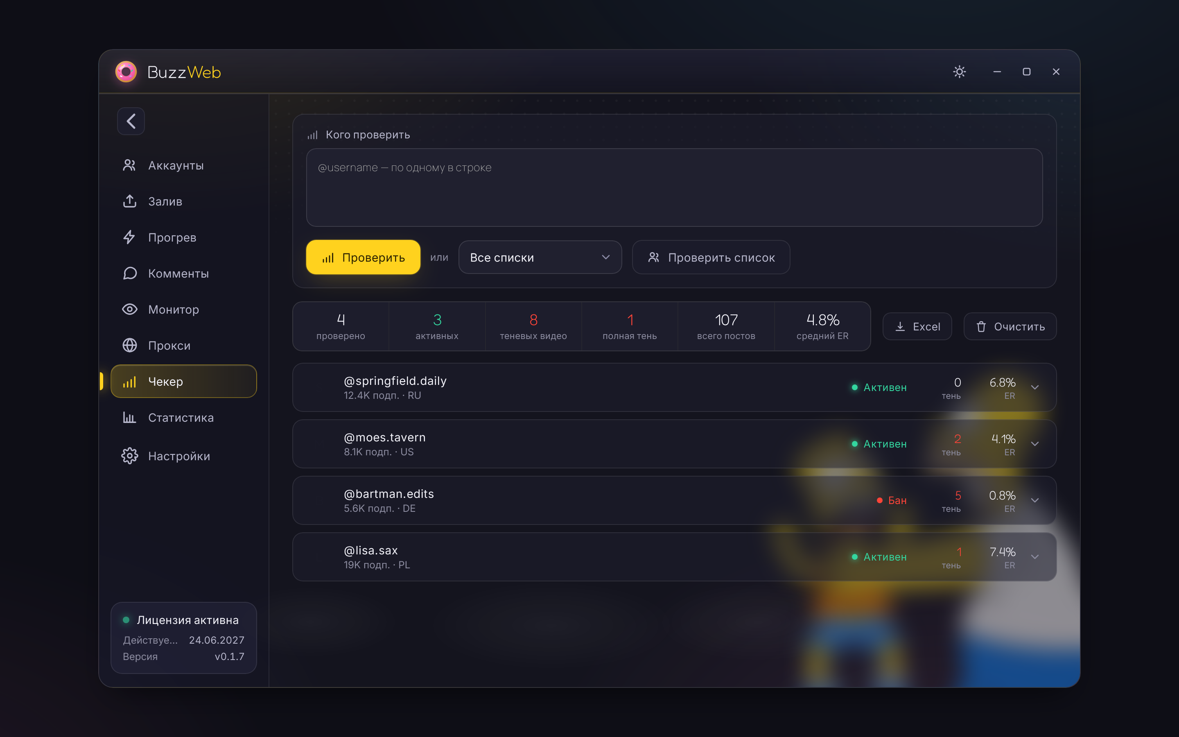The image size is (1179, 737).
Task: Open Комменты section
Action: (x=184, y=274)
